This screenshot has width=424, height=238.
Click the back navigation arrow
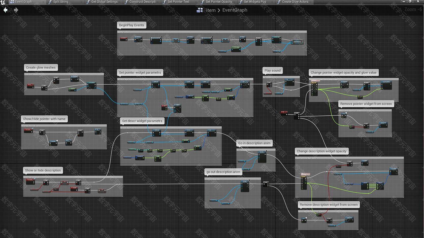(x=5, y=10)
